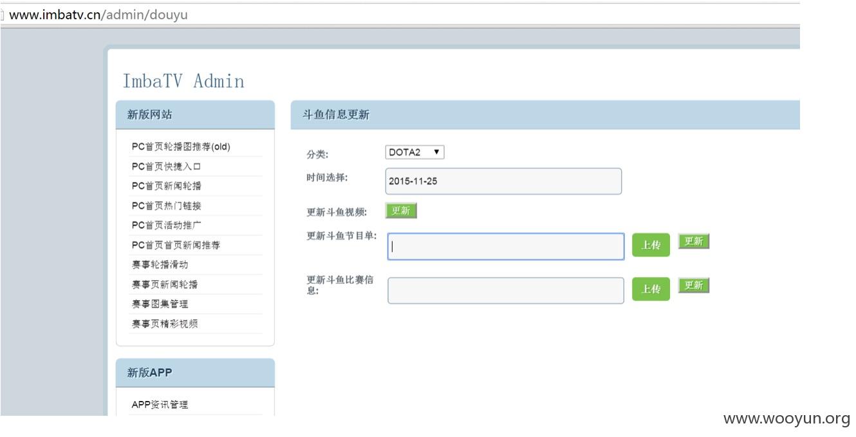Open PC首页热门链接 menu item
The height and width of the screenshot is (437, 856).
pos(167,206)
